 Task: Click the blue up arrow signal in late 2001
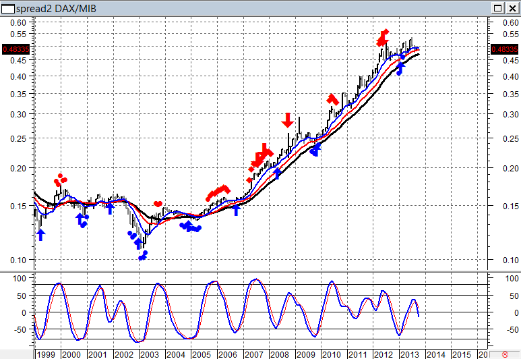(111, 209)
